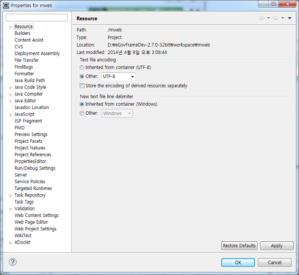Click the help question mark icon
299x275 pixels.
[13, 262]
